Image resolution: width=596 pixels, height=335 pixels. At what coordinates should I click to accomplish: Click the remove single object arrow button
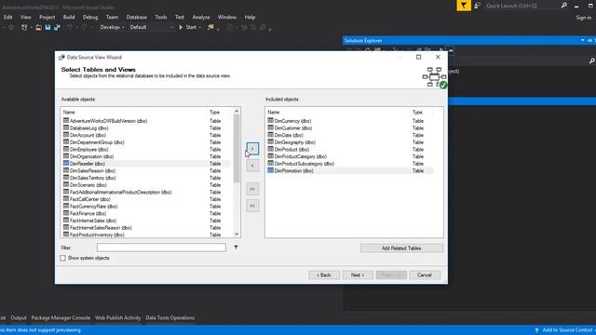[x=252, y=166]
